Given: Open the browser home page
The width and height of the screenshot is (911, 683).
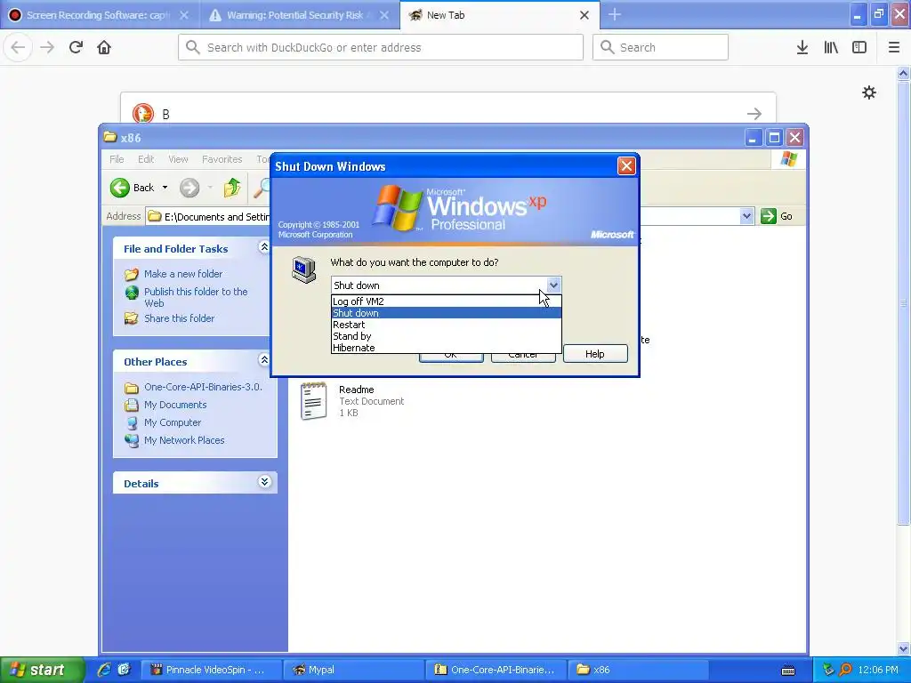Looking at the screenshot, I should tap(104, 47).
